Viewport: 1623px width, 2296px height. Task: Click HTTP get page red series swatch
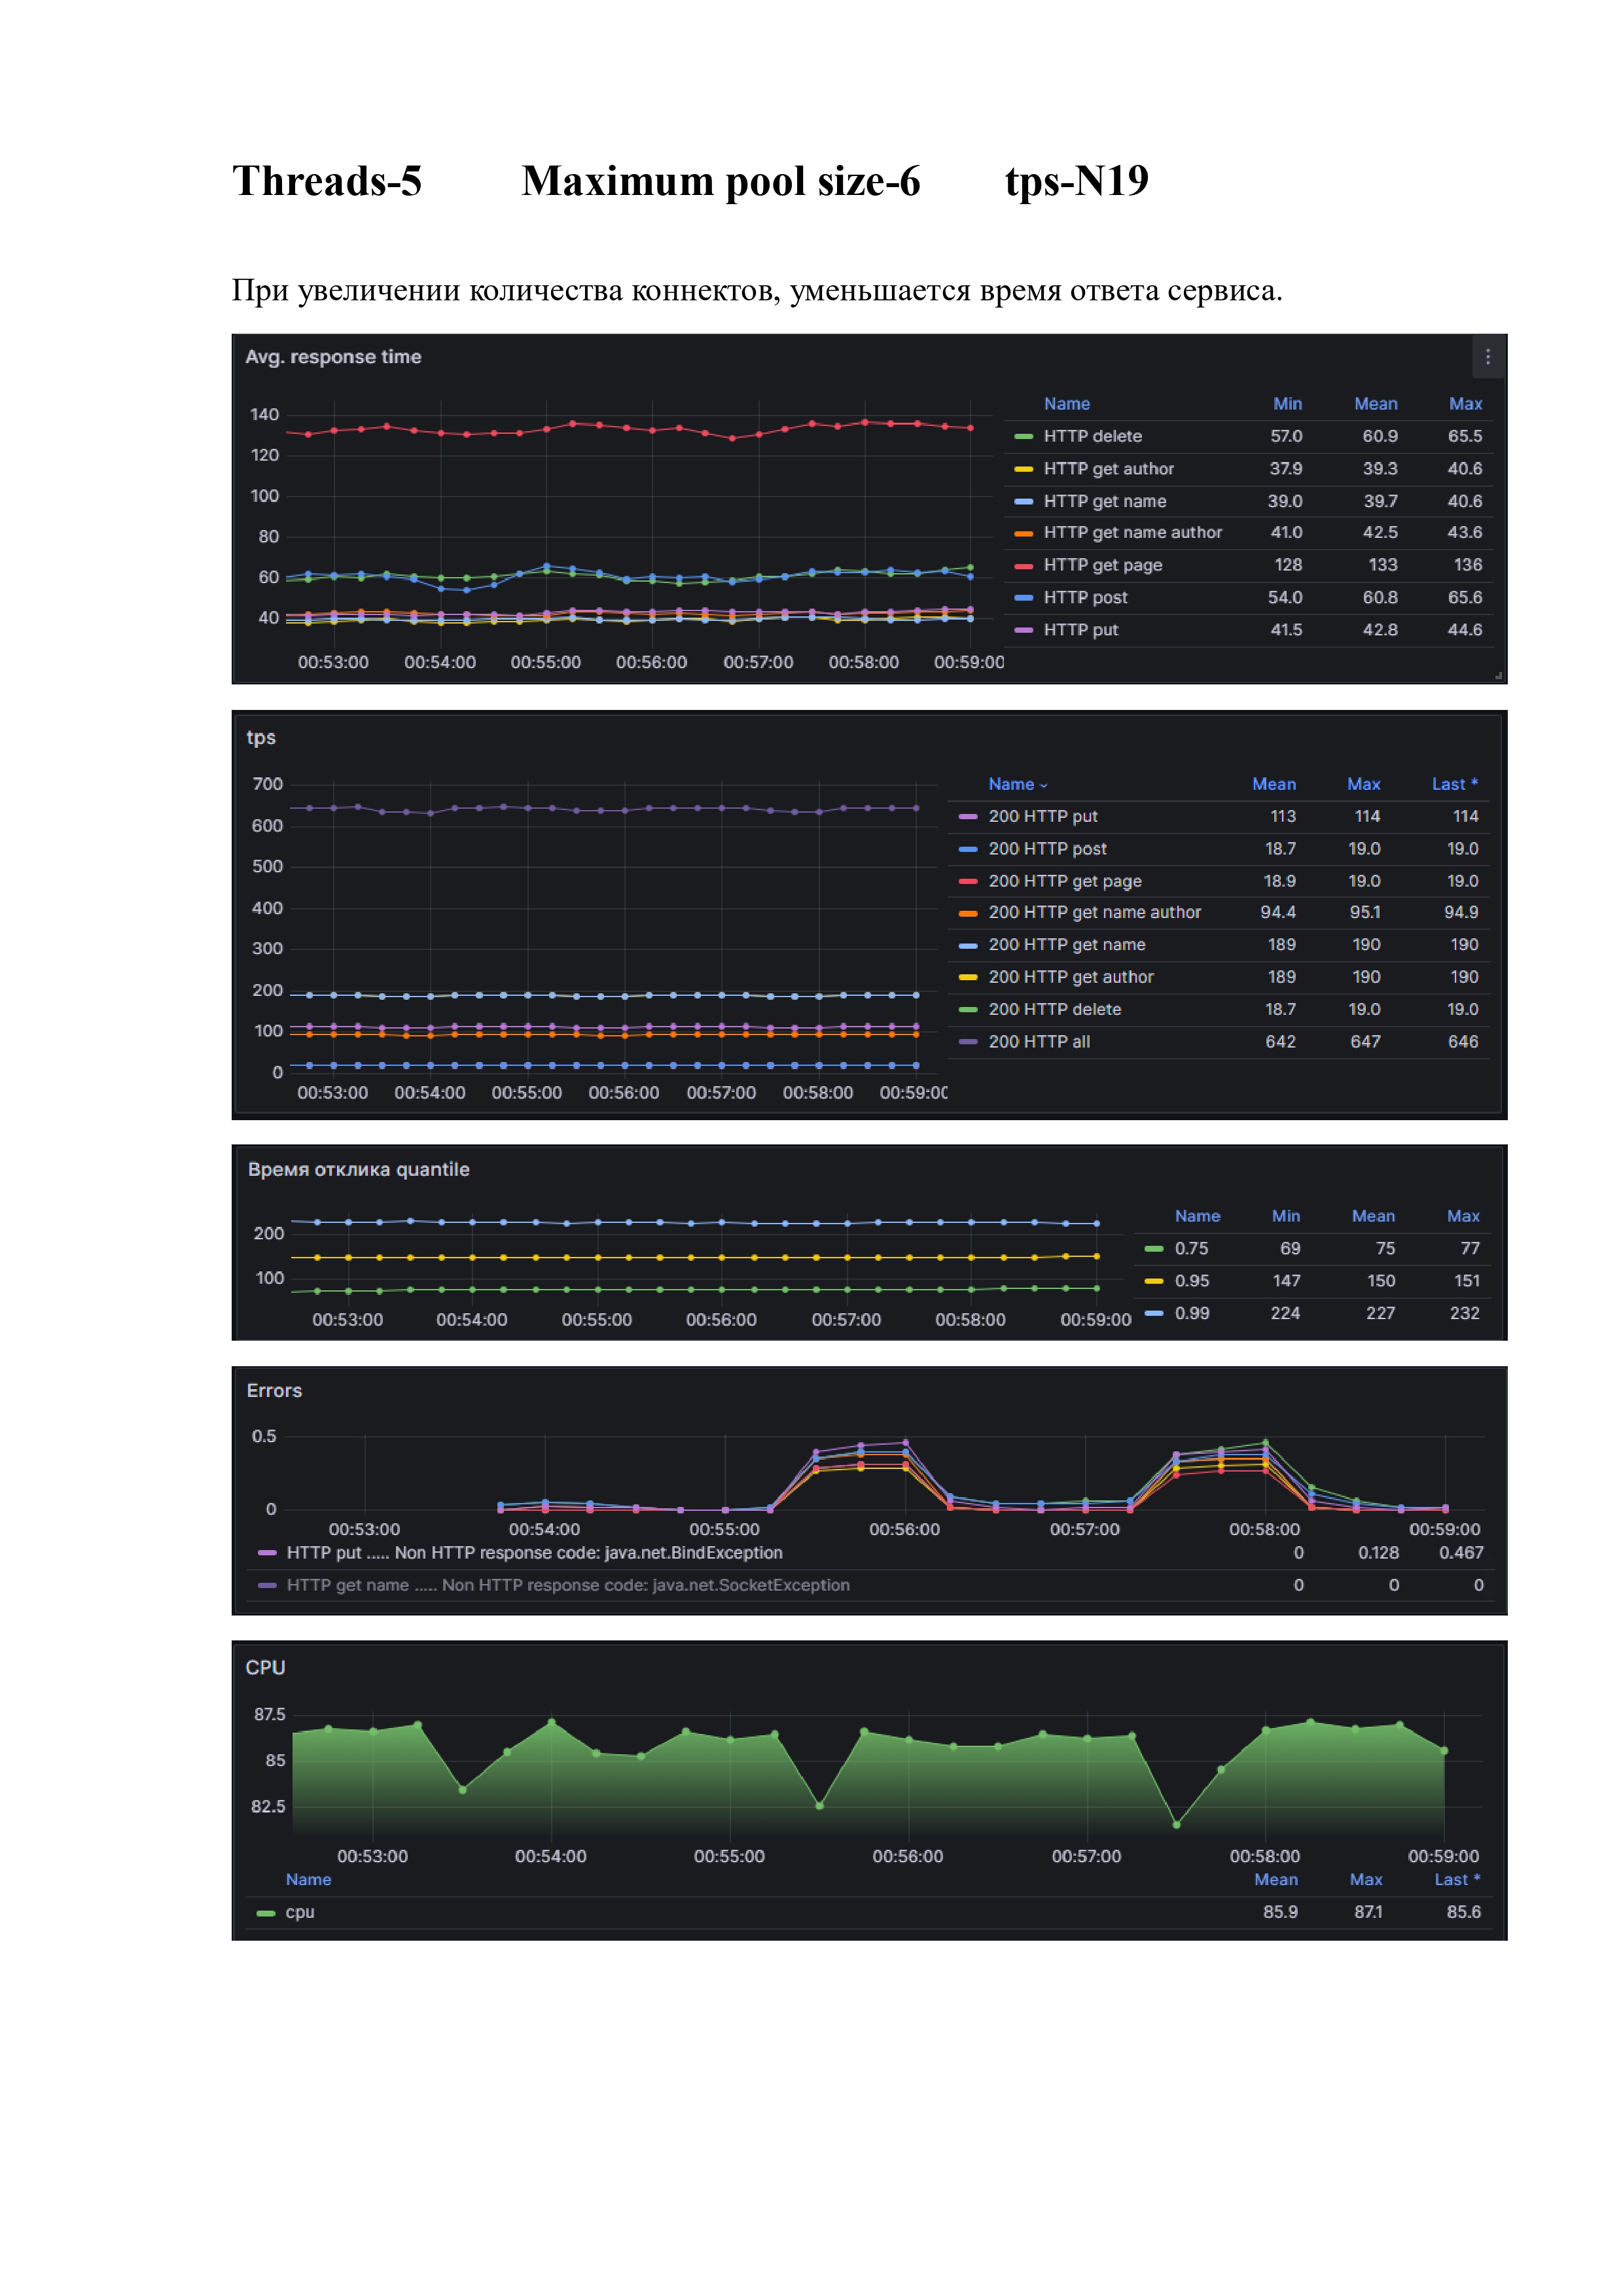pyautogui.click(x=1023, y=566)
